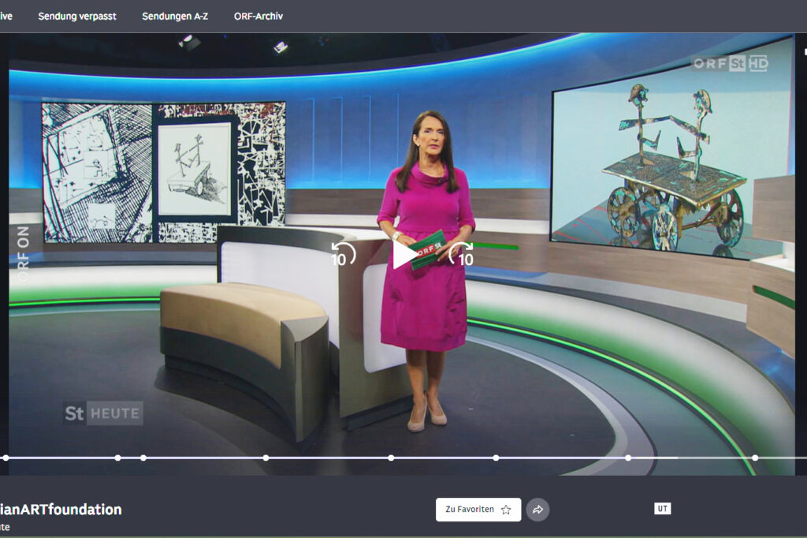Jump to the second chapter dot on timeline
807x538 pixels.
[117, 458]
